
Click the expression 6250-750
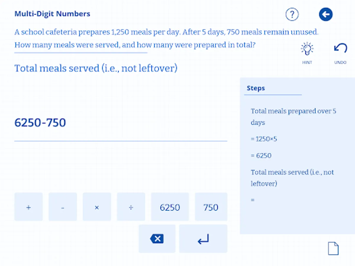pyautogui.click(x=40, y=122)
